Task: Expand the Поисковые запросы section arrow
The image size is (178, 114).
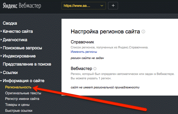Action: click(x=1, y=48)
